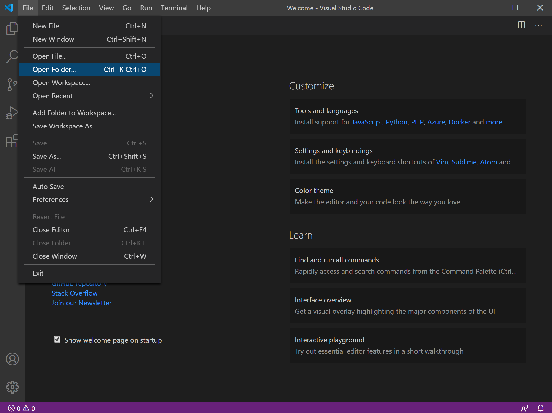The image size is (552, 413).
Task: Open the Search view icon
Action: (x=12, y=56)
